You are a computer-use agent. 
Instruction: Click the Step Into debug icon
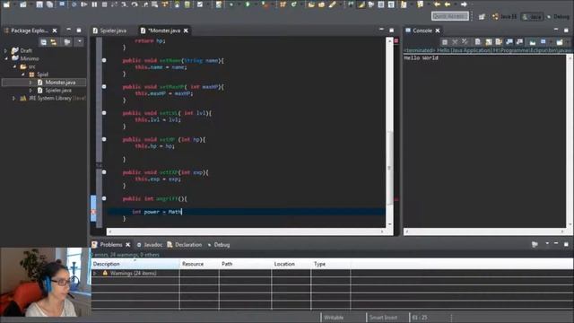(125, 4)
